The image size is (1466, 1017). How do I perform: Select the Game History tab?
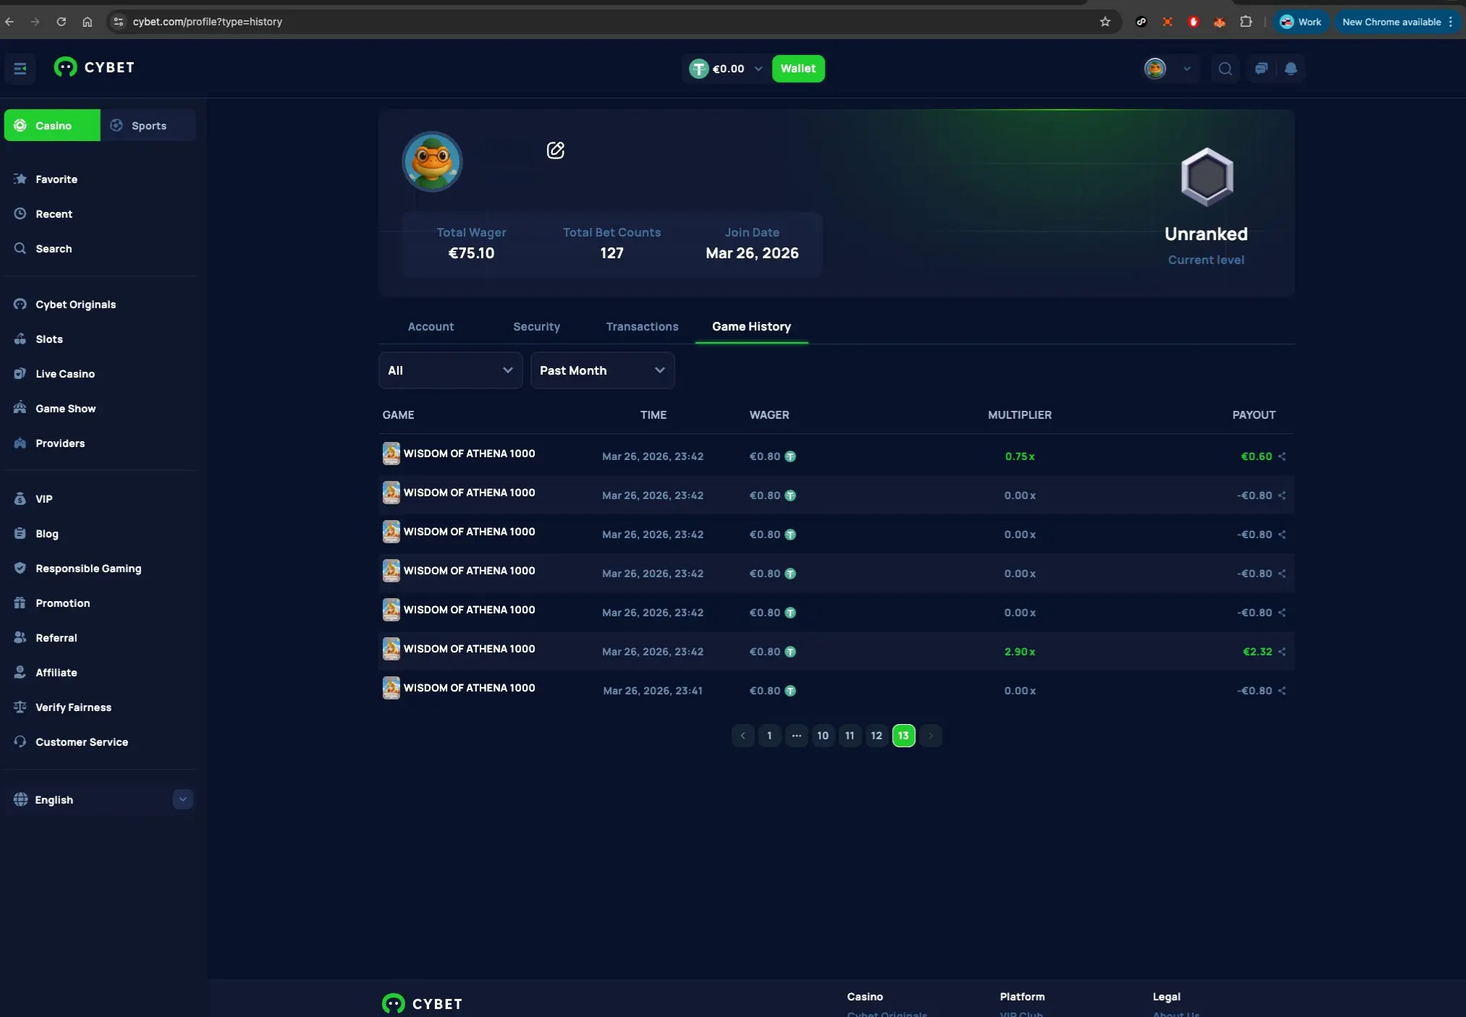tap(751, 327)
